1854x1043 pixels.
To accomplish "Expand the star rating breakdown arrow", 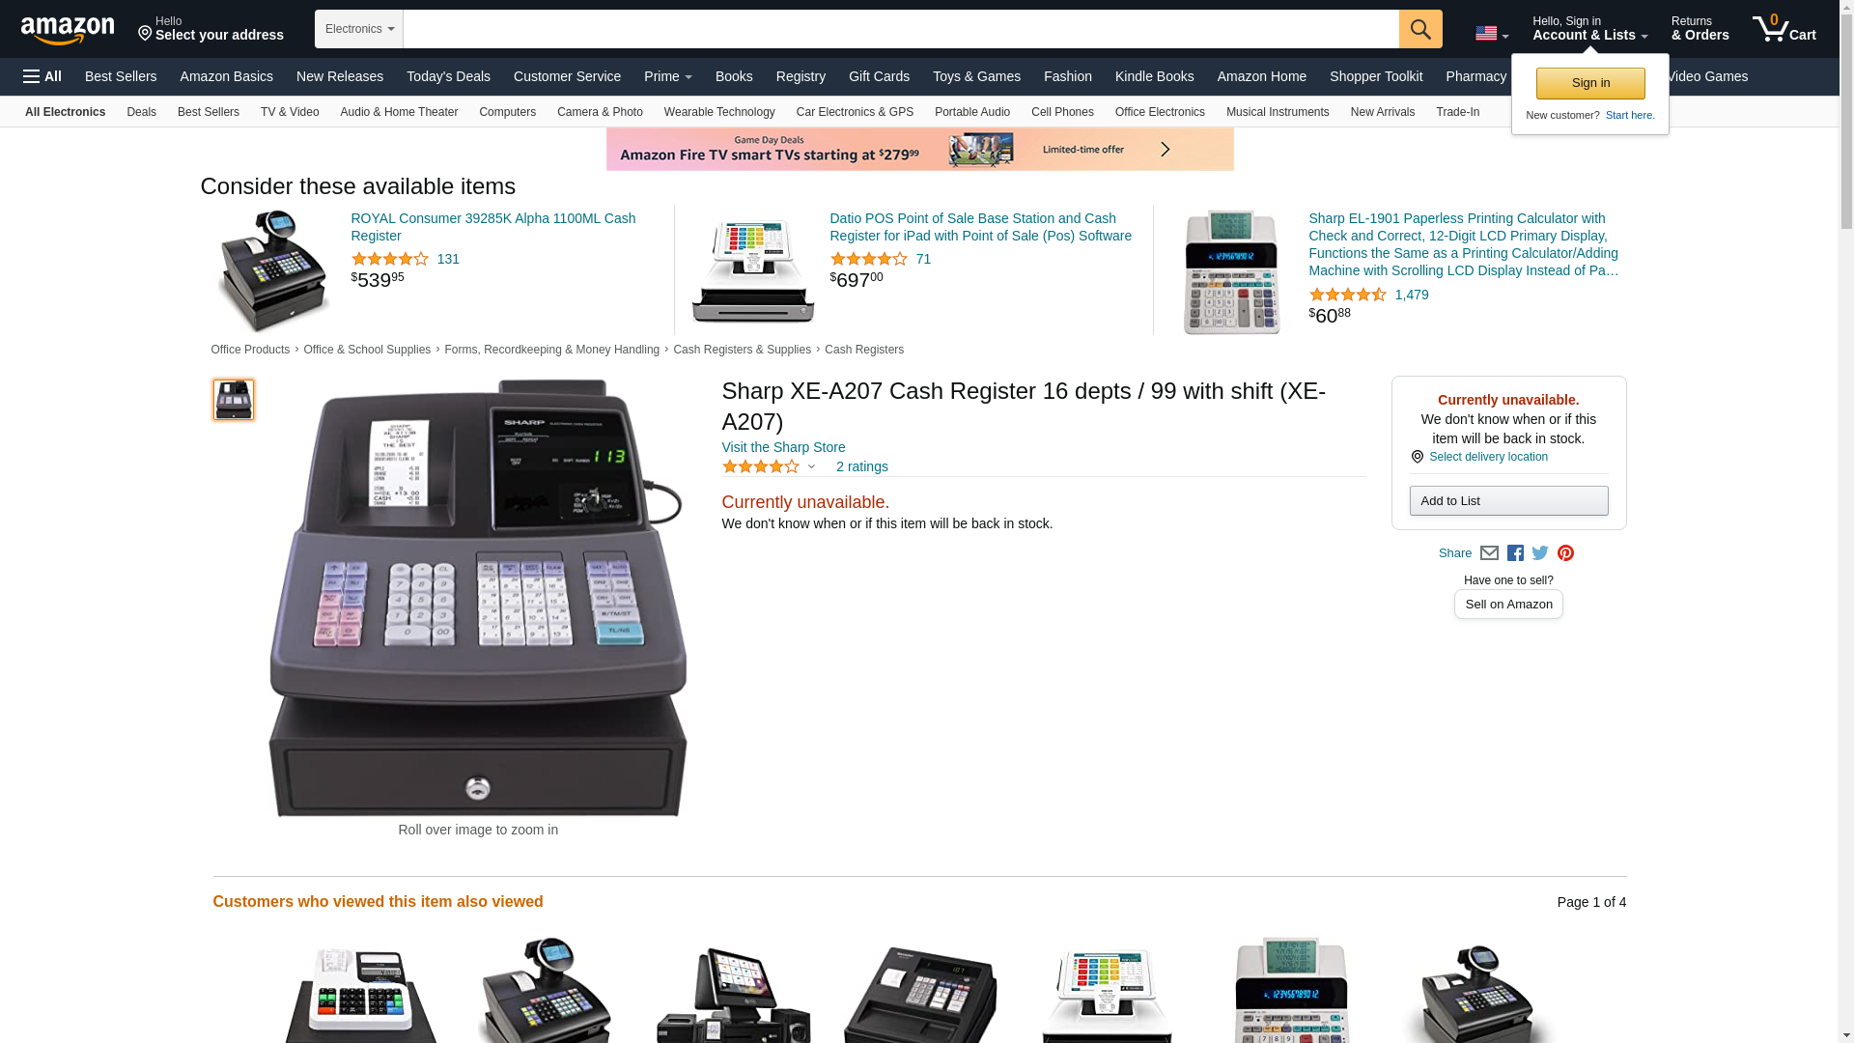I will 811,467.
